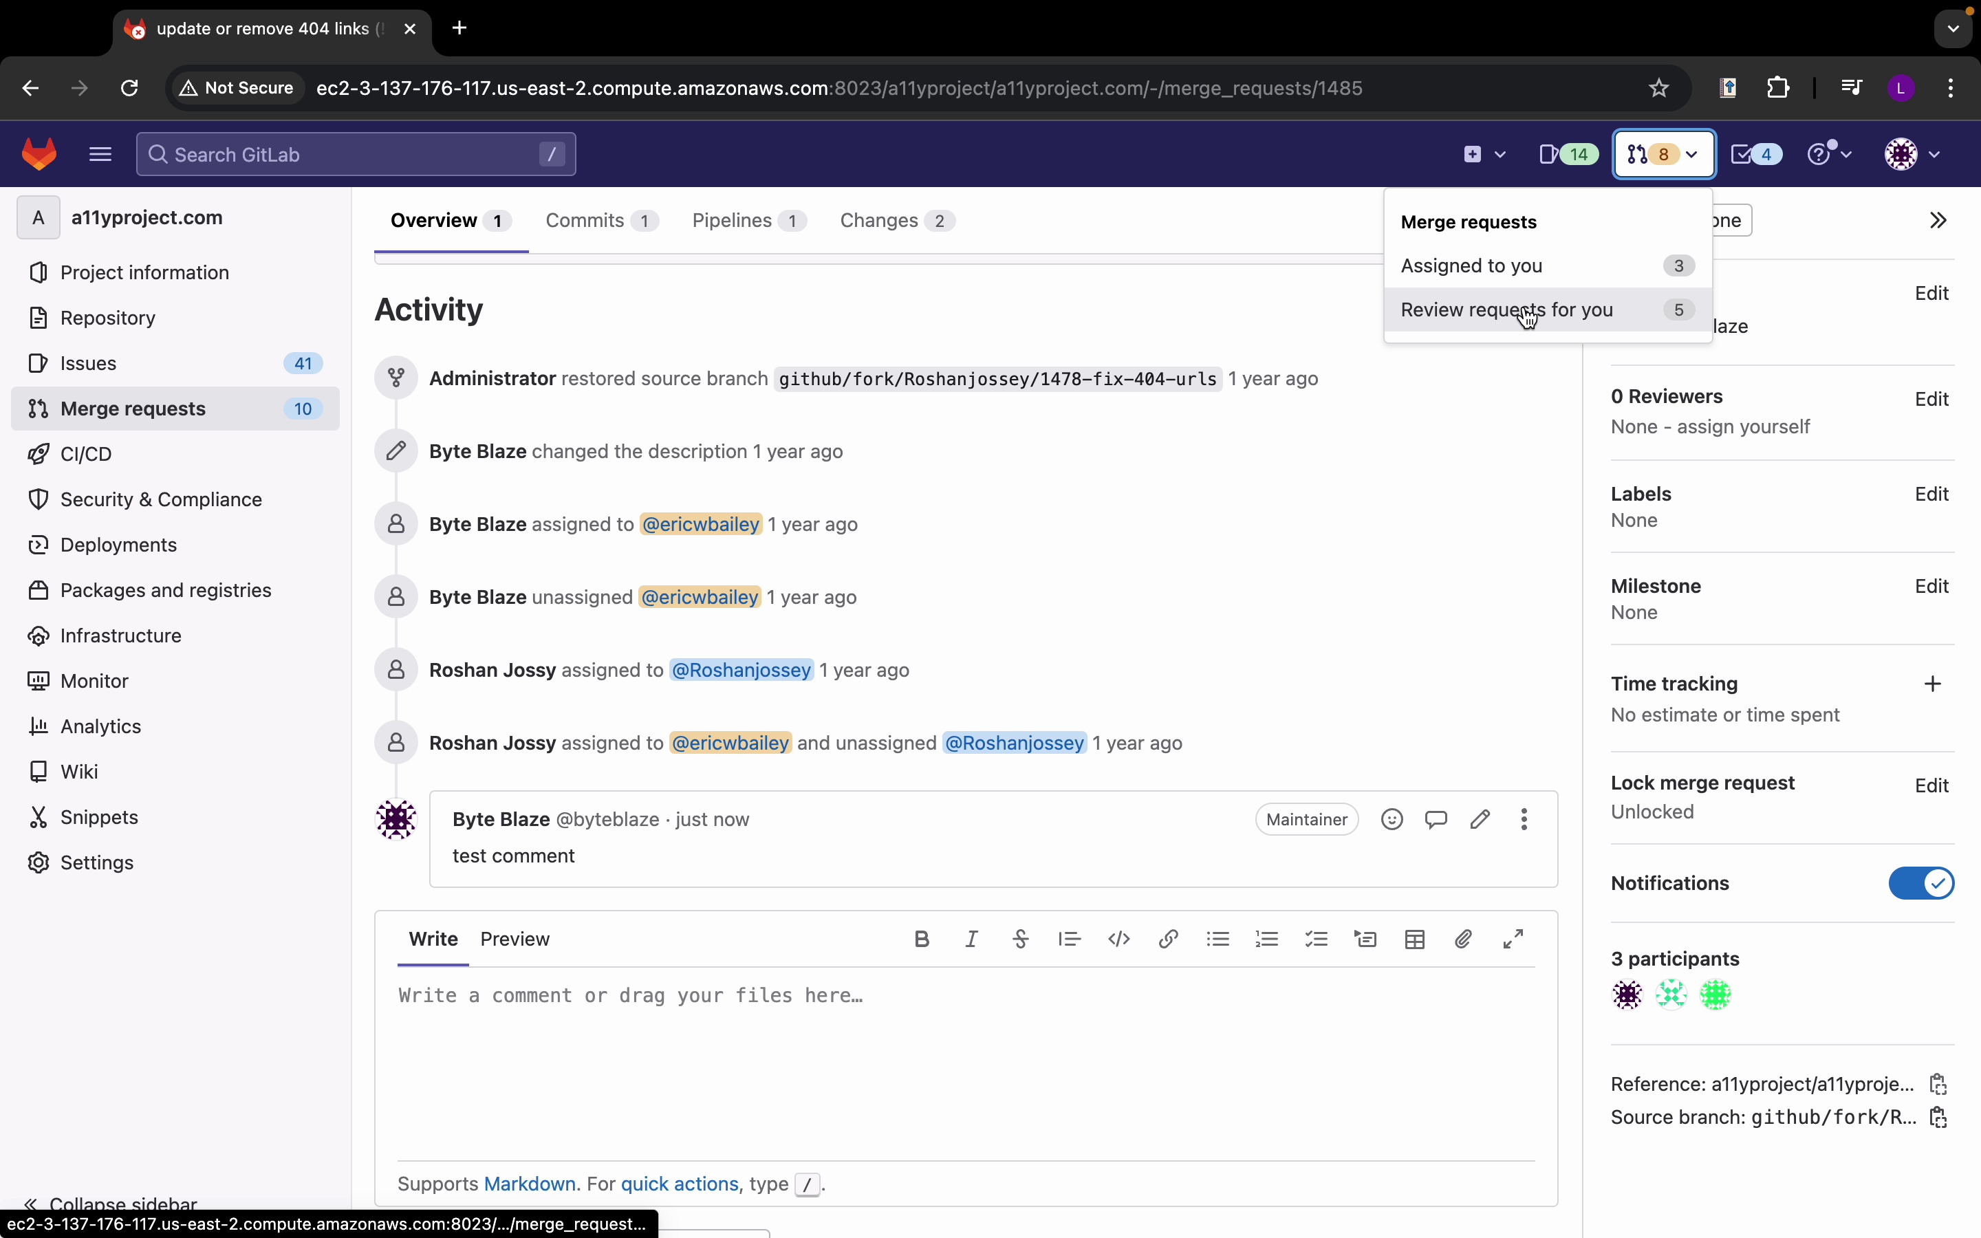Open the Preview tab

[515, 939]
